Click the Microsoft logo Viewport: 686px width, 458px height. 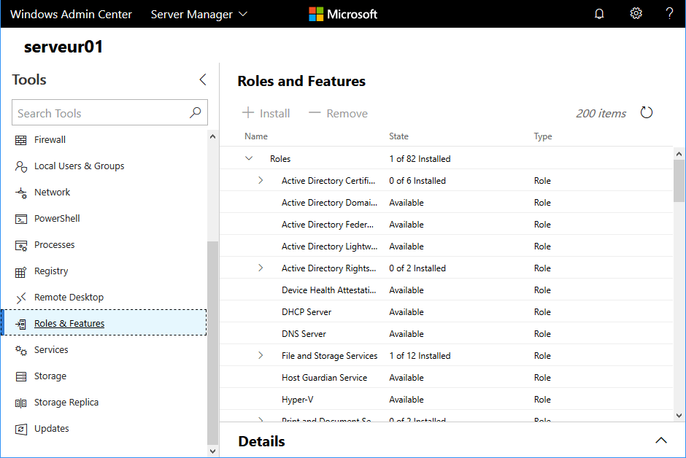343,14
